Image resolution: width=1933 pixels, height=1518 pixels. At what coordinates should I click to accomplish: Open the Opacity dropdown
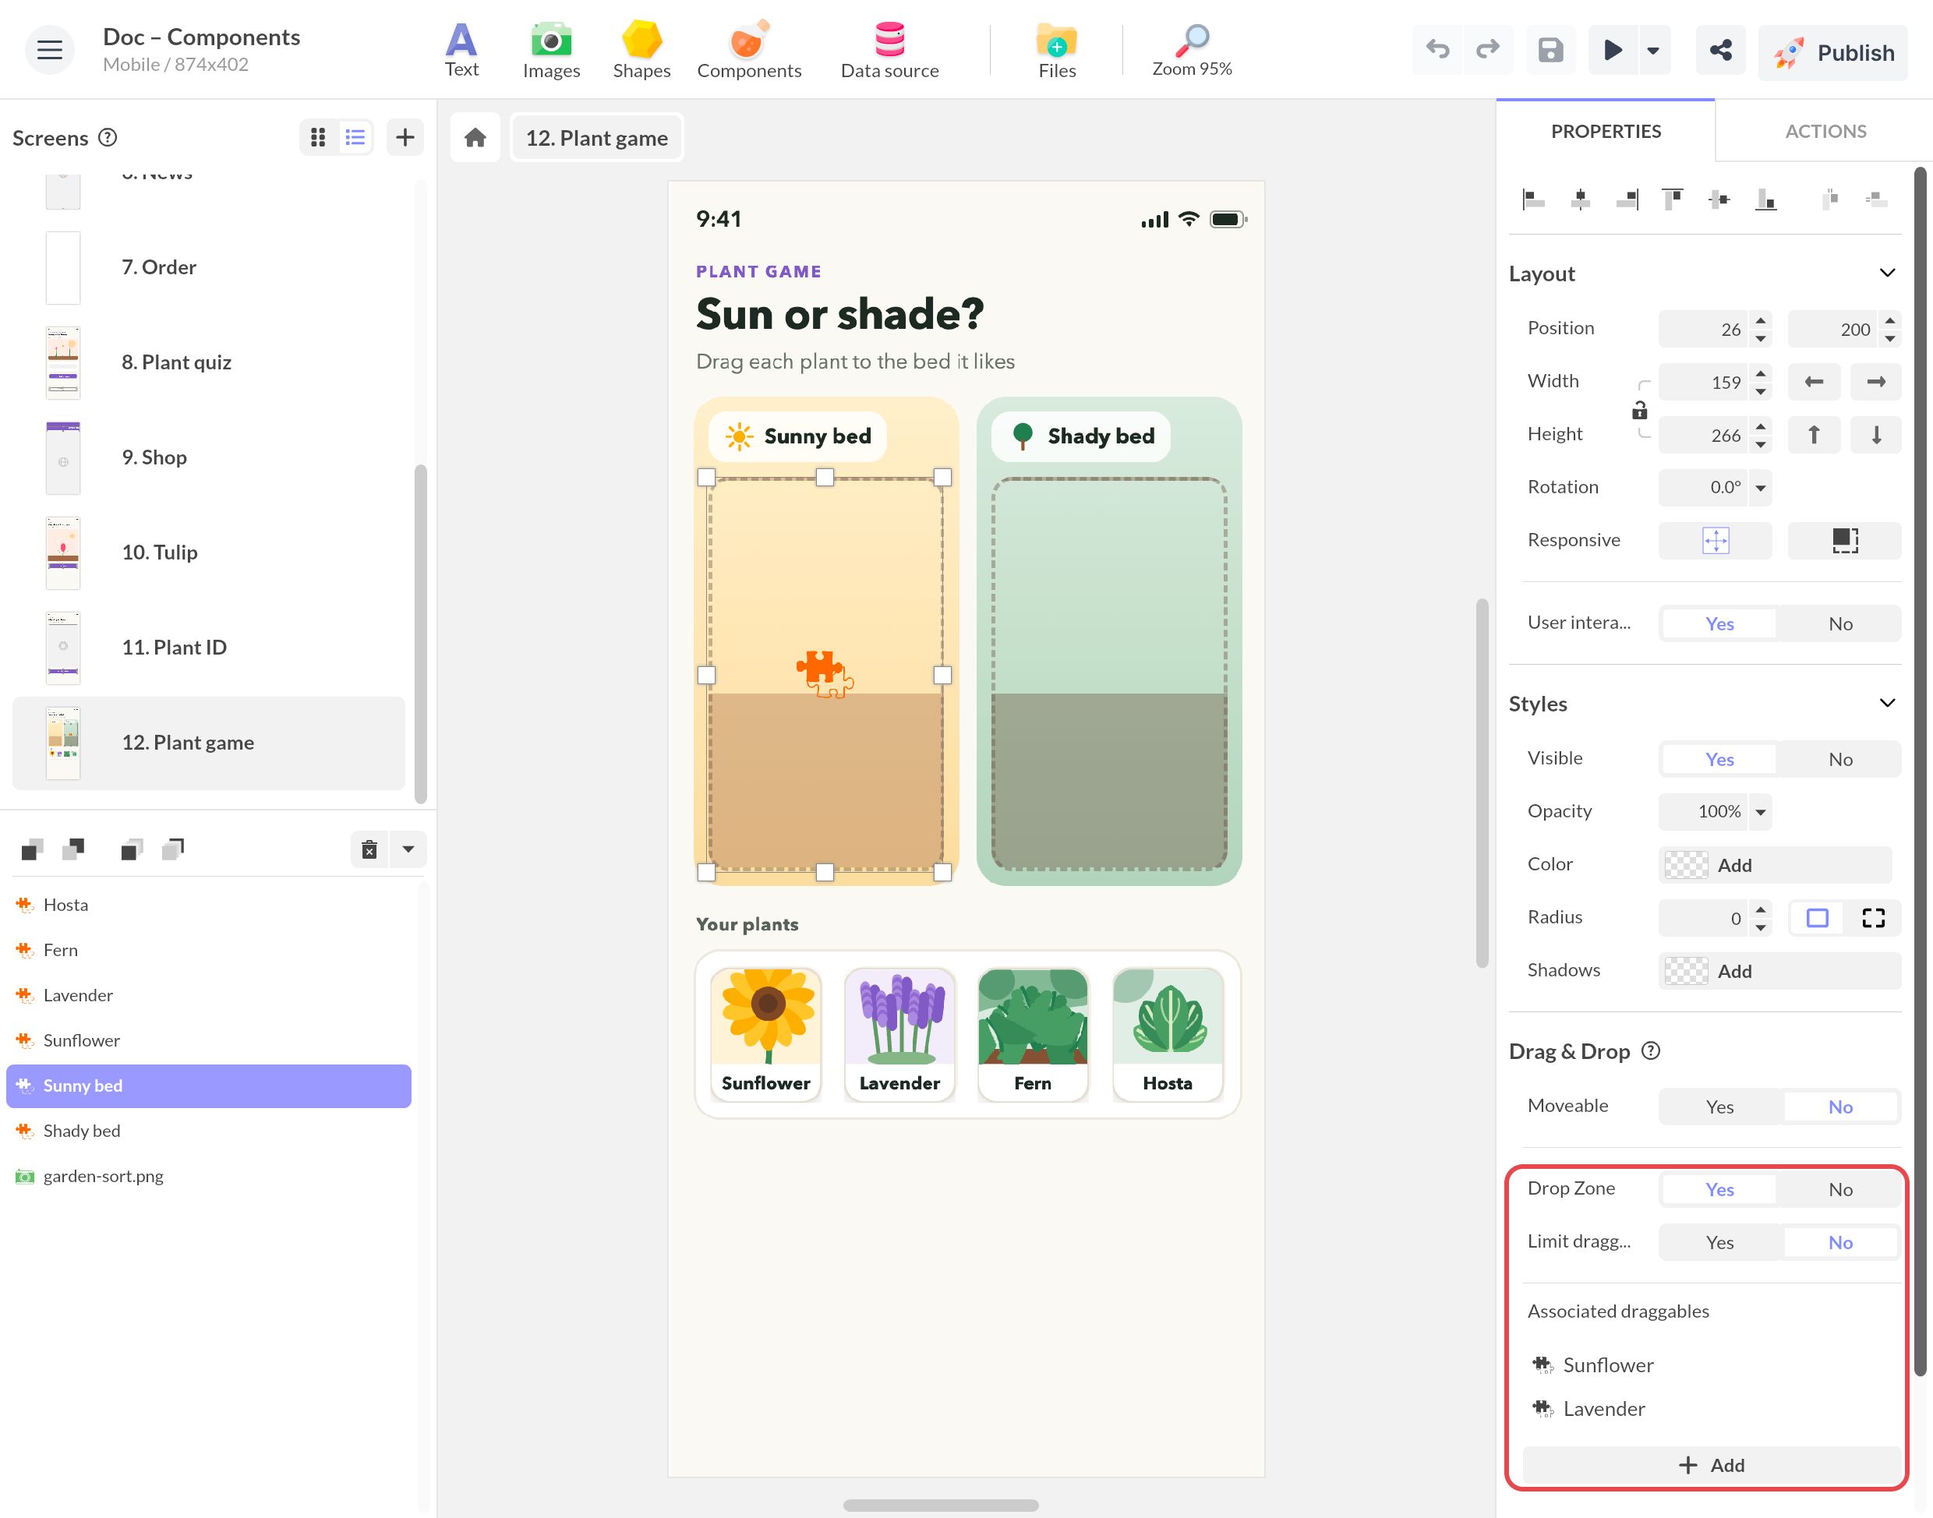tap(1760, 811)
